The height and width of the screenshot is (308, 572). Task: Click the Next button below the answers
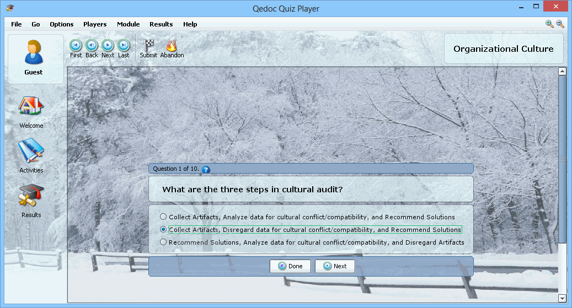(335, 266)
